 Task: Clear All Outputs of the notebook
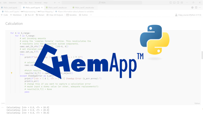click(55, 15)
